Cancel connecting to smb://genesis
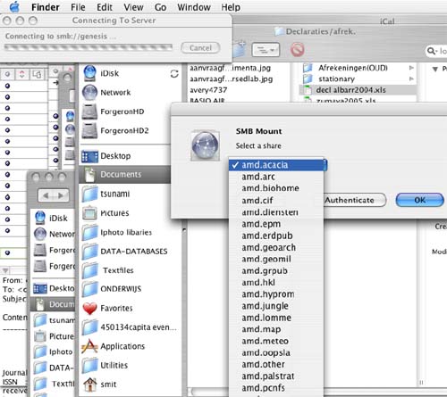This screenshot has height=397, width=447. (x=200, y=48)
